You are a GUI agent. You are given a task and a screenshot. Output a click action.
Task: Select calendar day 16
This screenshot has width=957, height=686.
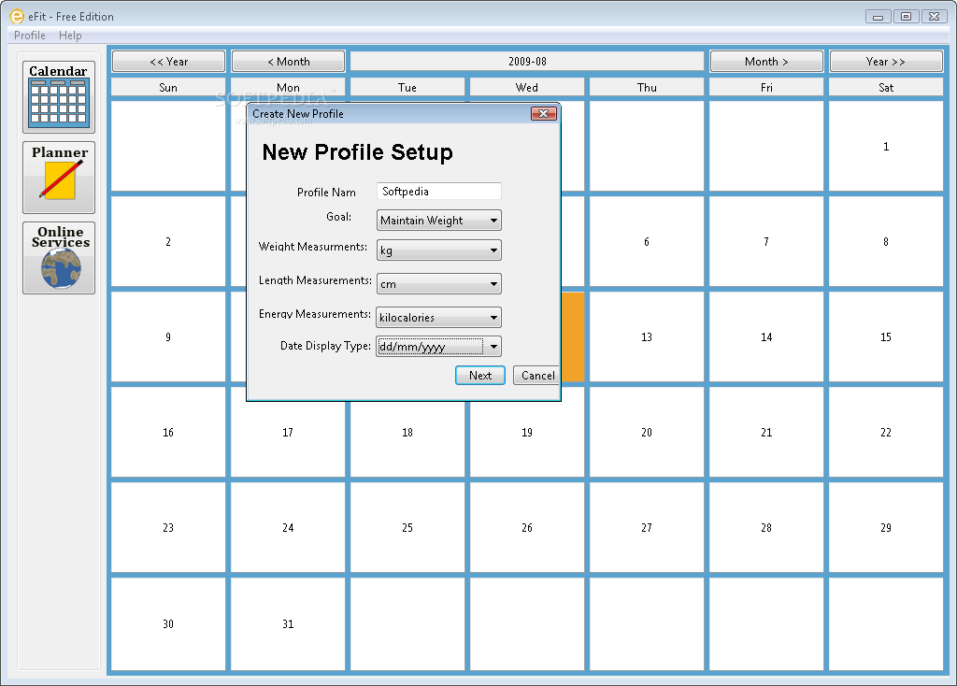pyautogui.click(x=168, y=432)
